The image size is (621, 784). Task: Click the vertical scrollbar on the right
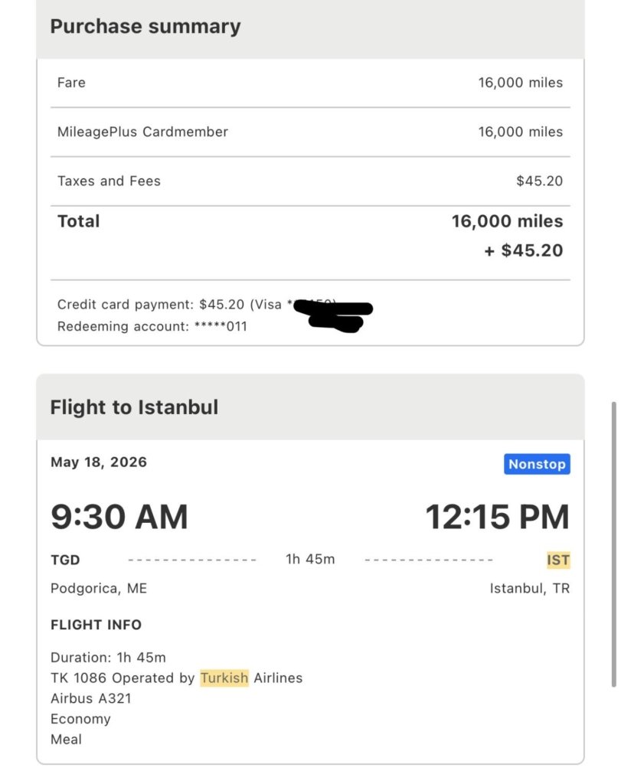coord(614,544)
